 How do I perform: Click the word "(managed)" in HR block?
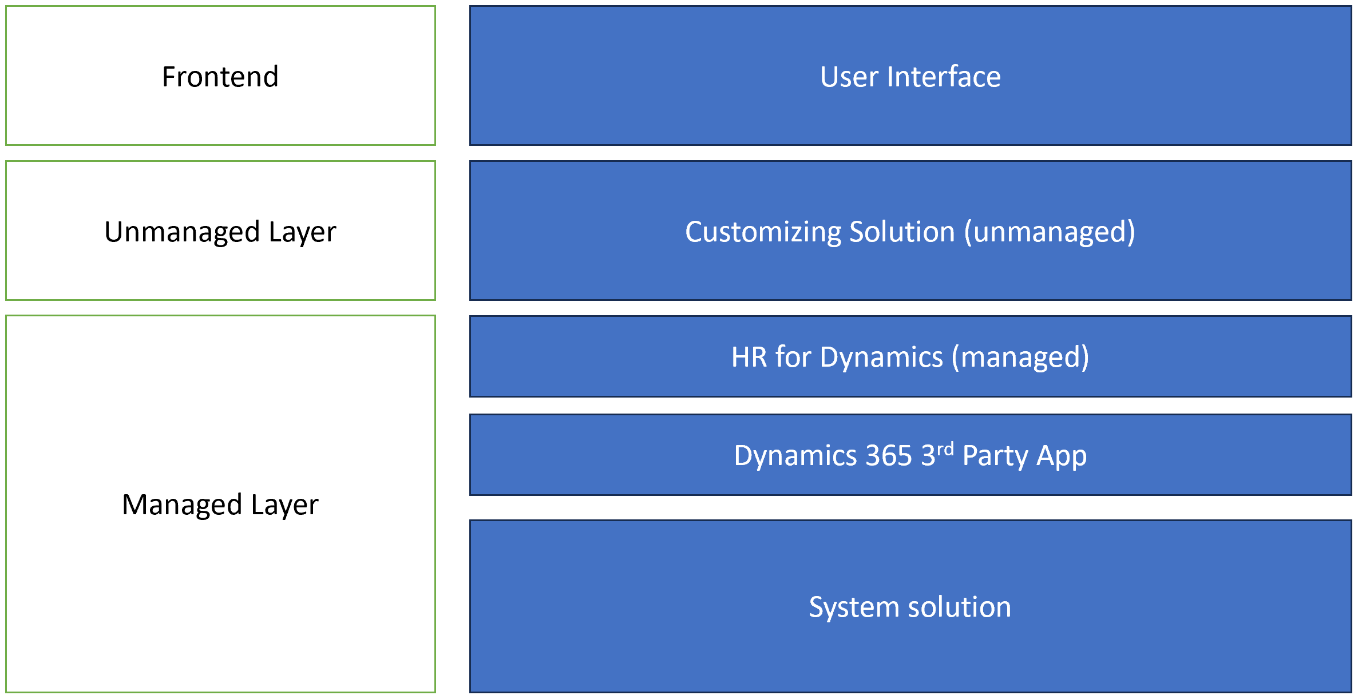pos(1020,358)
